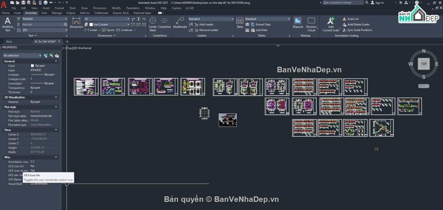This screenshot has height=210, width=443.
Task: Insert a Table from the ribbon
Action: [240, 23]
